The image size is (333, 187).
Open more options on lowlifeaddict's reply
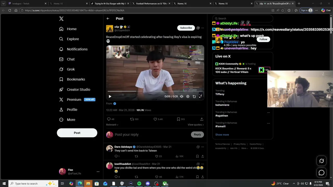tap(203, 164)
